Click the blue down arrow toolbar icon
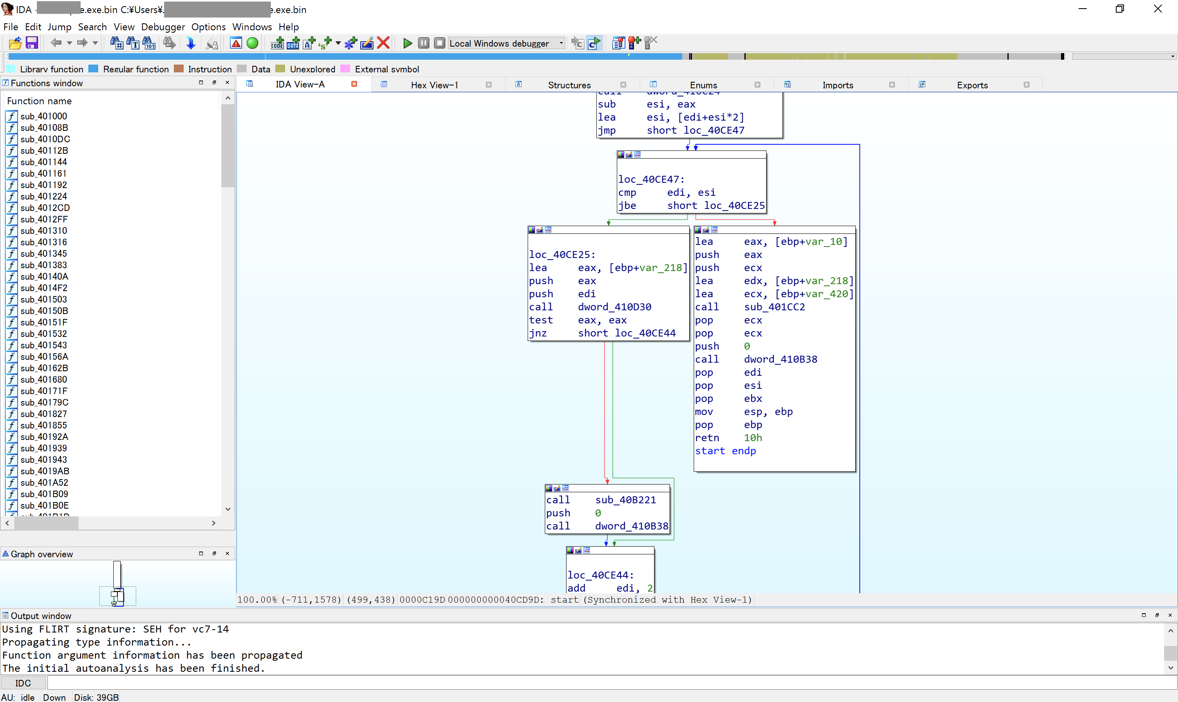The image size is (1178, 702). [x=191, y=43]
